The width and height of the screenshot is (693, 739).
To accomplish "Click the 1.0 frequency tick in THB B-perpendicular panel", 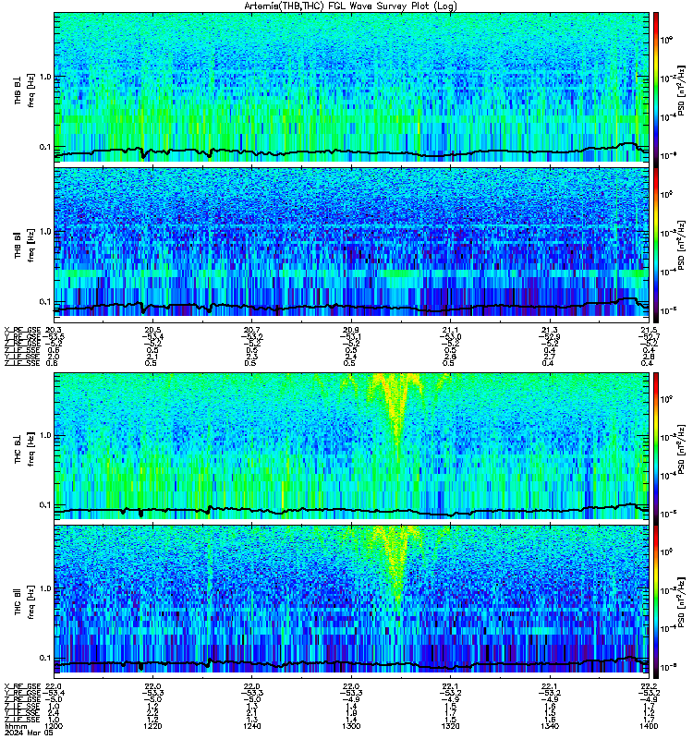I will tap(45, 77).
